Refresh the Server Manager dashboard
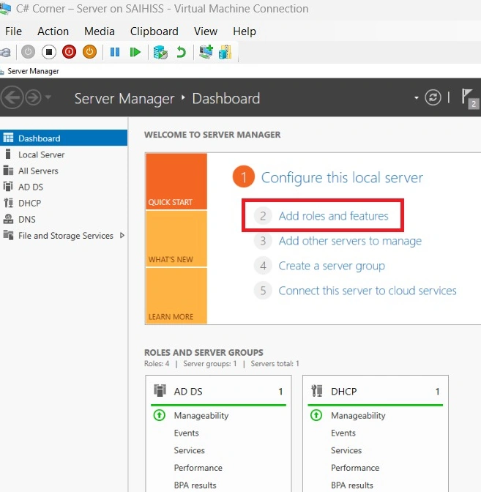This screenshot has width=481, height=492. [x=433, y=97]
